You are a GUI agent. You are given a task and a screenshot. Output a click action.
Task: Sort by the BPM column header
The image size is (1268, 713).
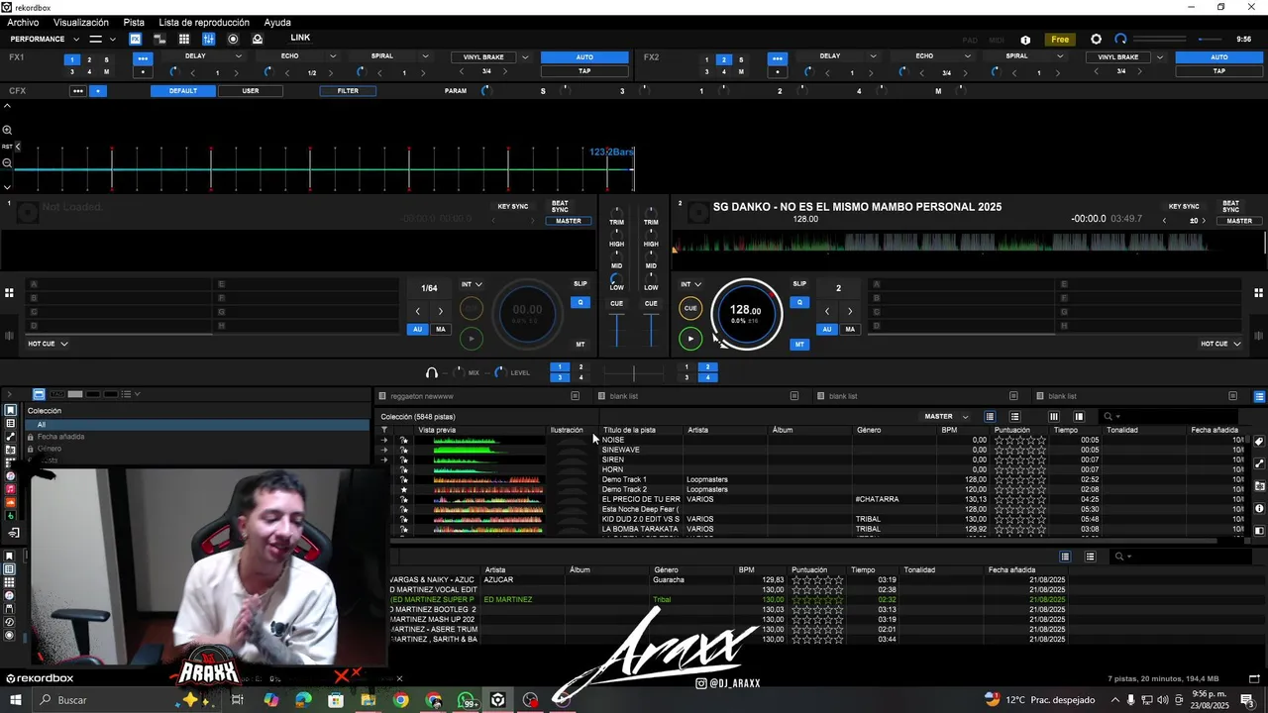[x=949, y=430]
